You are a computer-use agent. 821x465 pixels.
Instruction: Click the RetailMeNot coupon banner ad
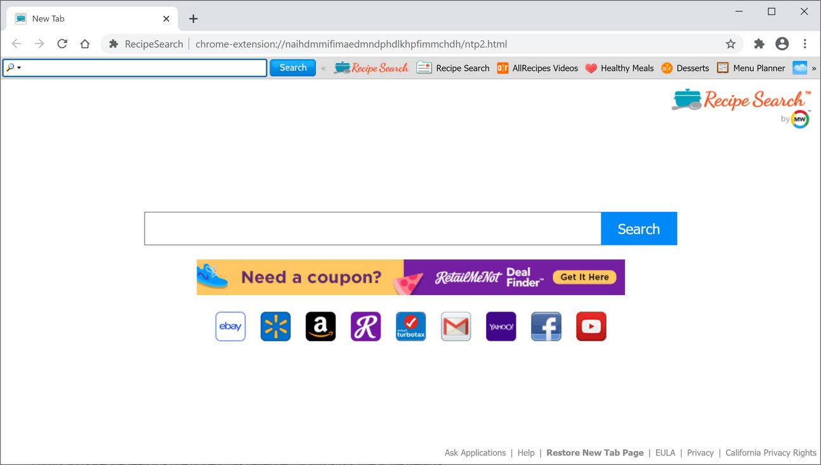pyautogui.click(x=410, y=277)
